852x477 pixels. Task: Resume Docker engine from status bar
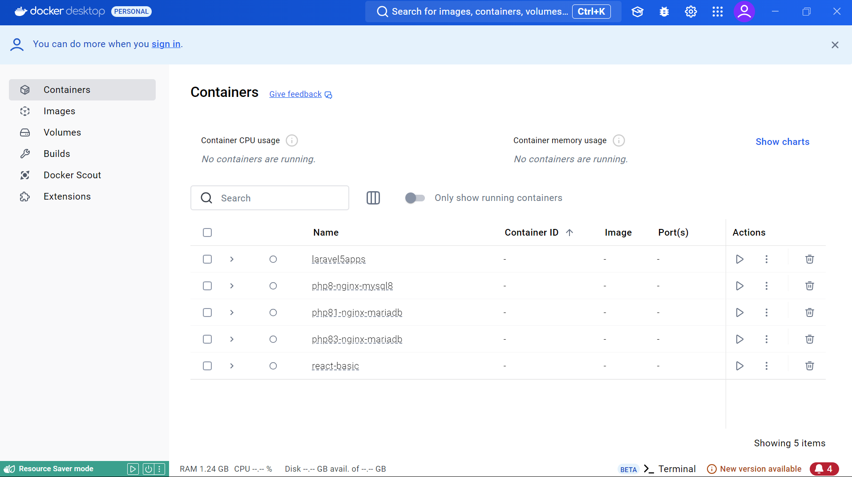click(133, 469)
